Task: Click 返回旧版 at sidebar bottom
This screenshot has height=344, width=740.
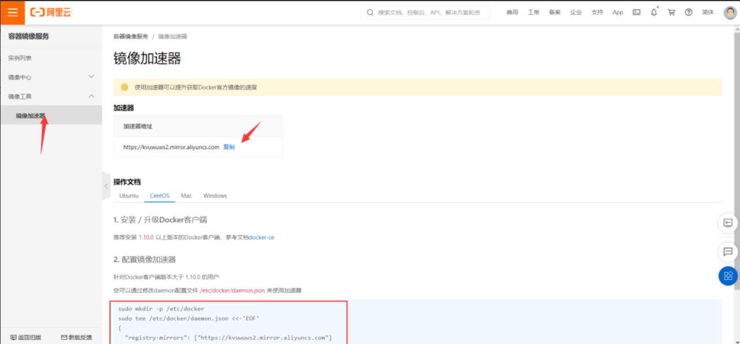Action: [26, 337]
